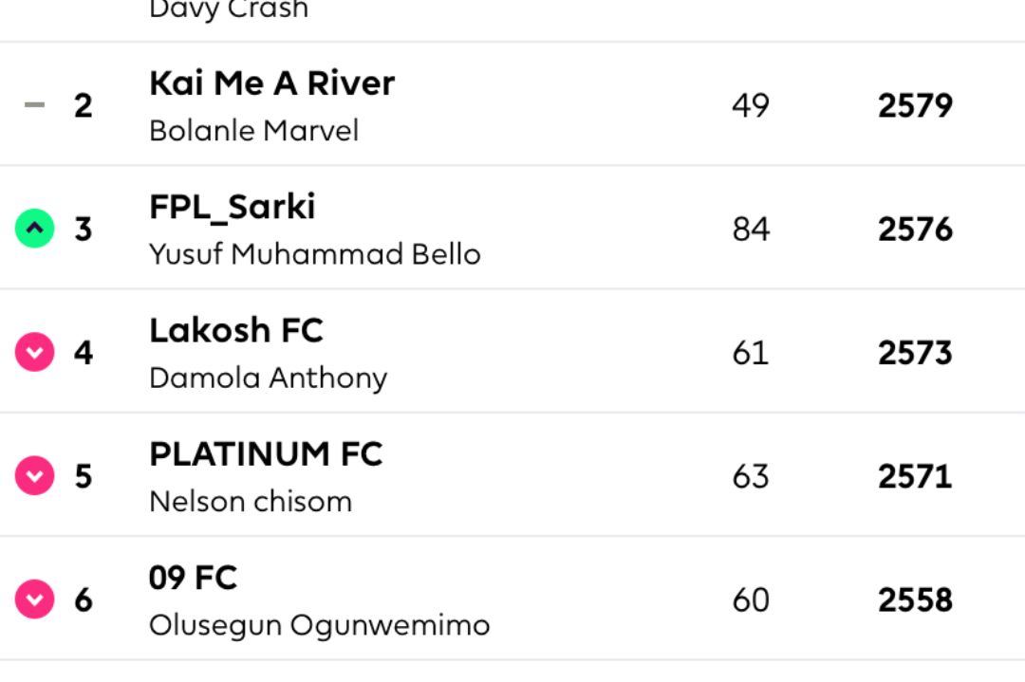Open the PLATINUM FC team page
Viewport: 1025px width, 682px height.
tap(266, 454)
